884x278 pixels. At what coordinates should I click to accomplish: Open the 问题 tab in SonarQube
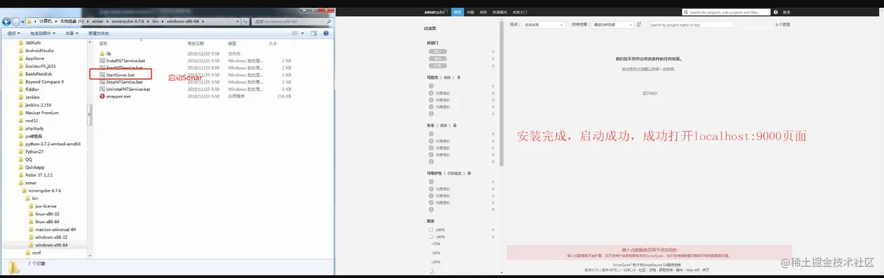(x=471, y=12)
